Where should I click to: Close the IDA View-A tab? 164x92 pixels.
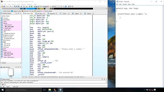tap(32, 14)
